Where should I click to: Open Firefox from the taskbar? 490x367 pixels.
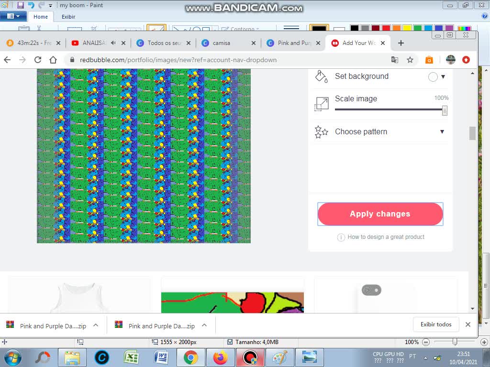(221, 357)
